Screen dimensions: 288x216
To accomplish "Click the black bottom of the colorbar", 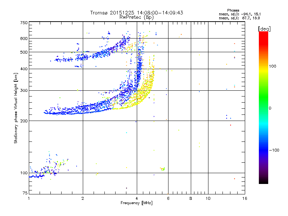I will click(264, 181).
